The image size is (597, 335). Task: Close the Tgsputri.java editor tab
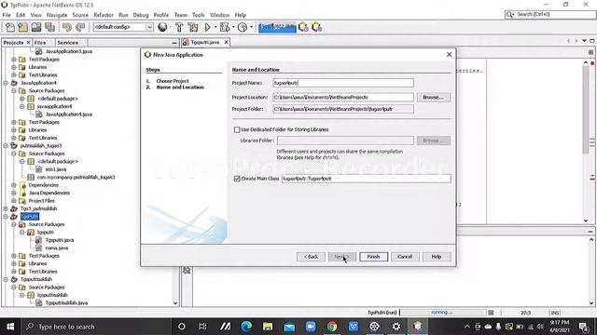(x=226, y=42)
